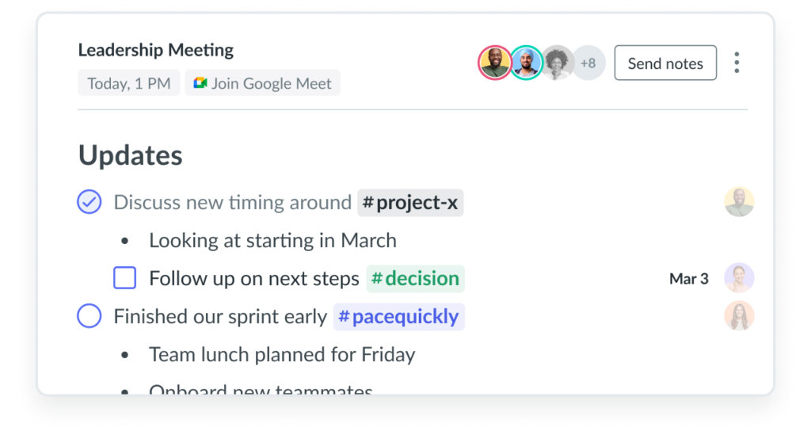
Task: Uncheck the completed Discuss new timing item
Action: 89,202
